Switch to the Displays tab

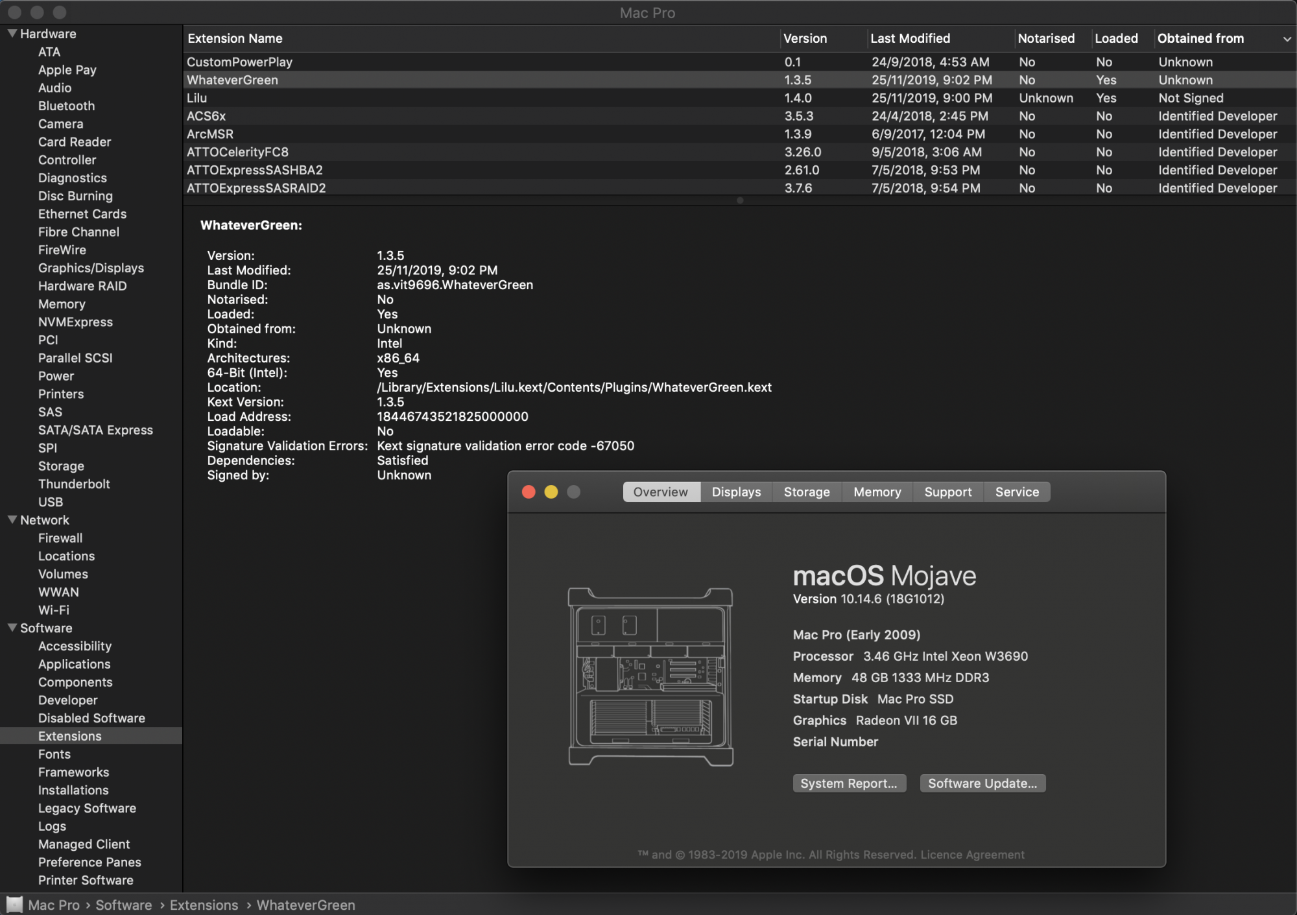click(736, 492)
